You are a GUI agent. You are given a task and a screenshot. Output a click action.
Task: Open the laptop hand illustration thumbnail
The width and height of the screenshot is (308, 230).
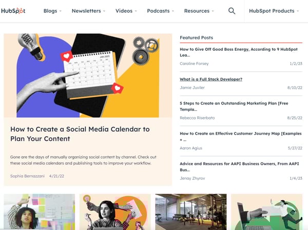click(266, 212)
